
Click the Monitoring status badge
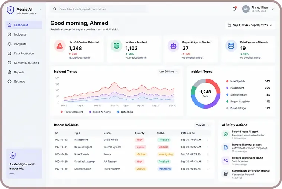(165, 169)
